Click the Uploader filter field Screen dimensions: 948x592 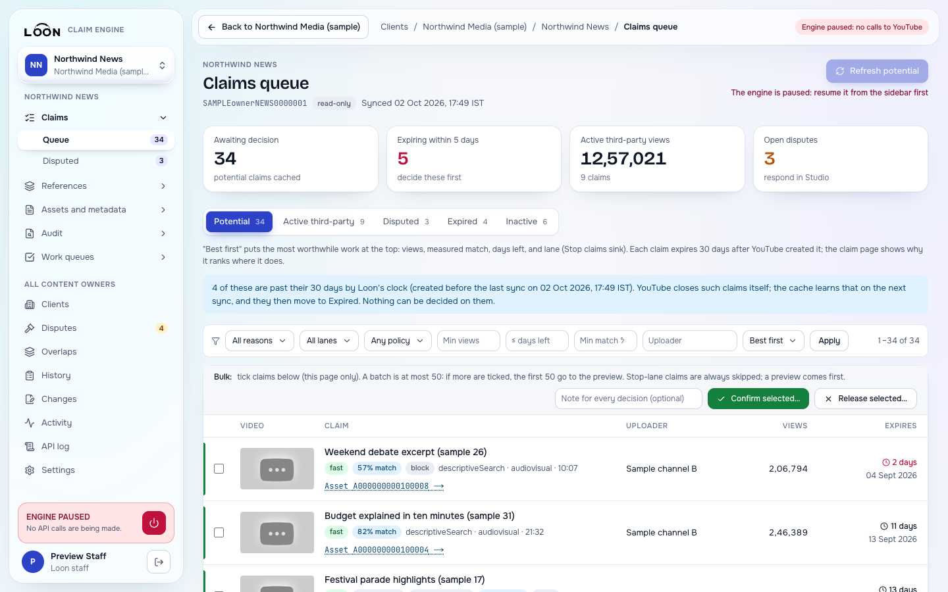click(x=690, y=341)
